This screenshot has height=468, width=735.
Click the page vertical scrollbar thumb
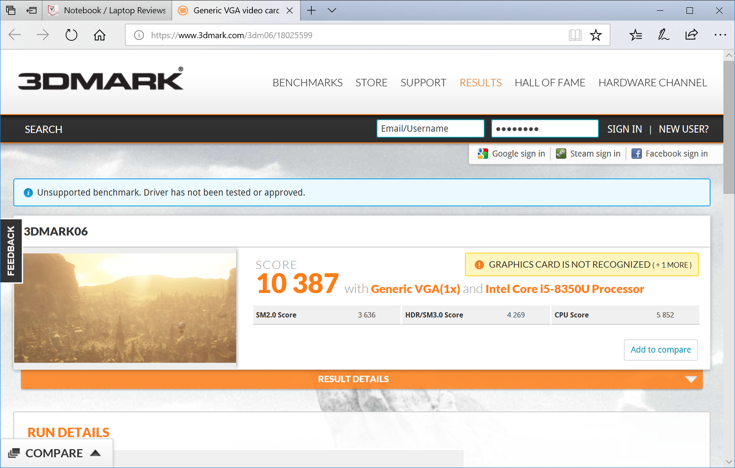coord(729,127)
